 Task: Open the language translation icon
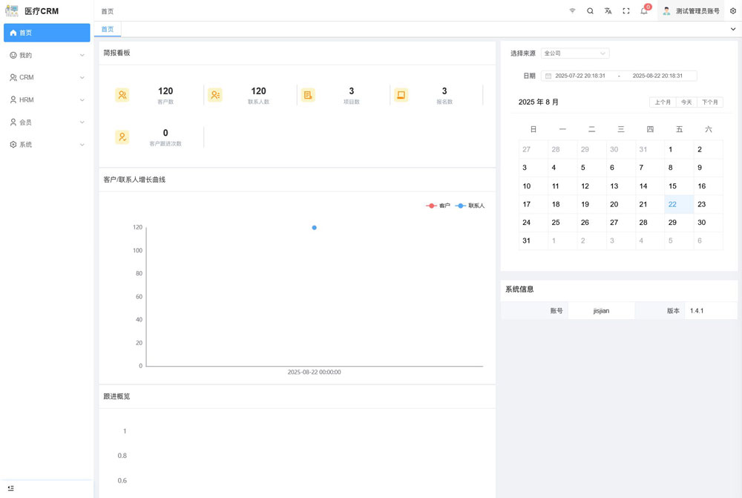(608, 11)
